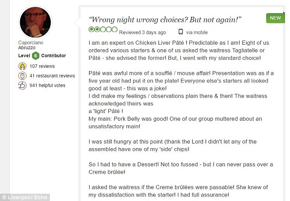Click the green NEW ribbon badge
Screen dimensions: 290x201
point(275,18)
